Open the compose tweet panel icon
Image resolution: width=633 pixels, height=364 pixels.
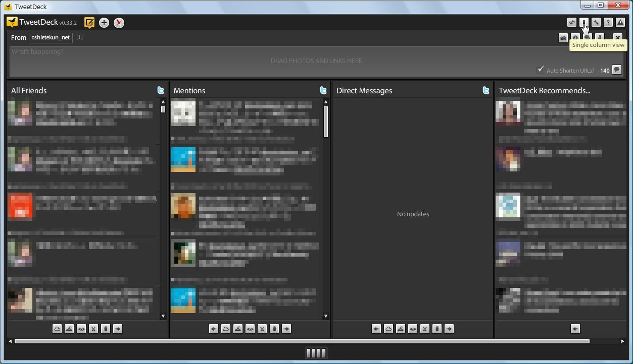coord(89,23)
